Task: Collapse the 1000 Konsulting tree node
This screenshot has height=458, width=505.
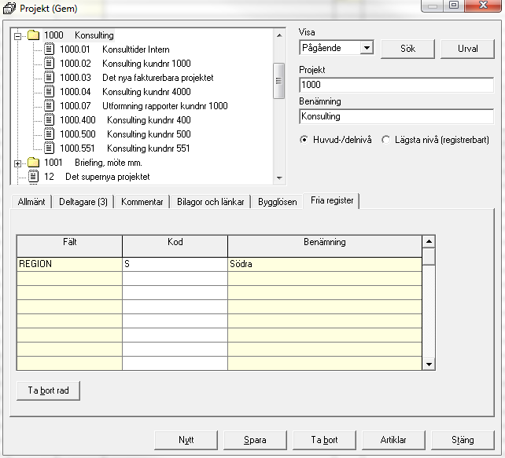Action: 18,36
